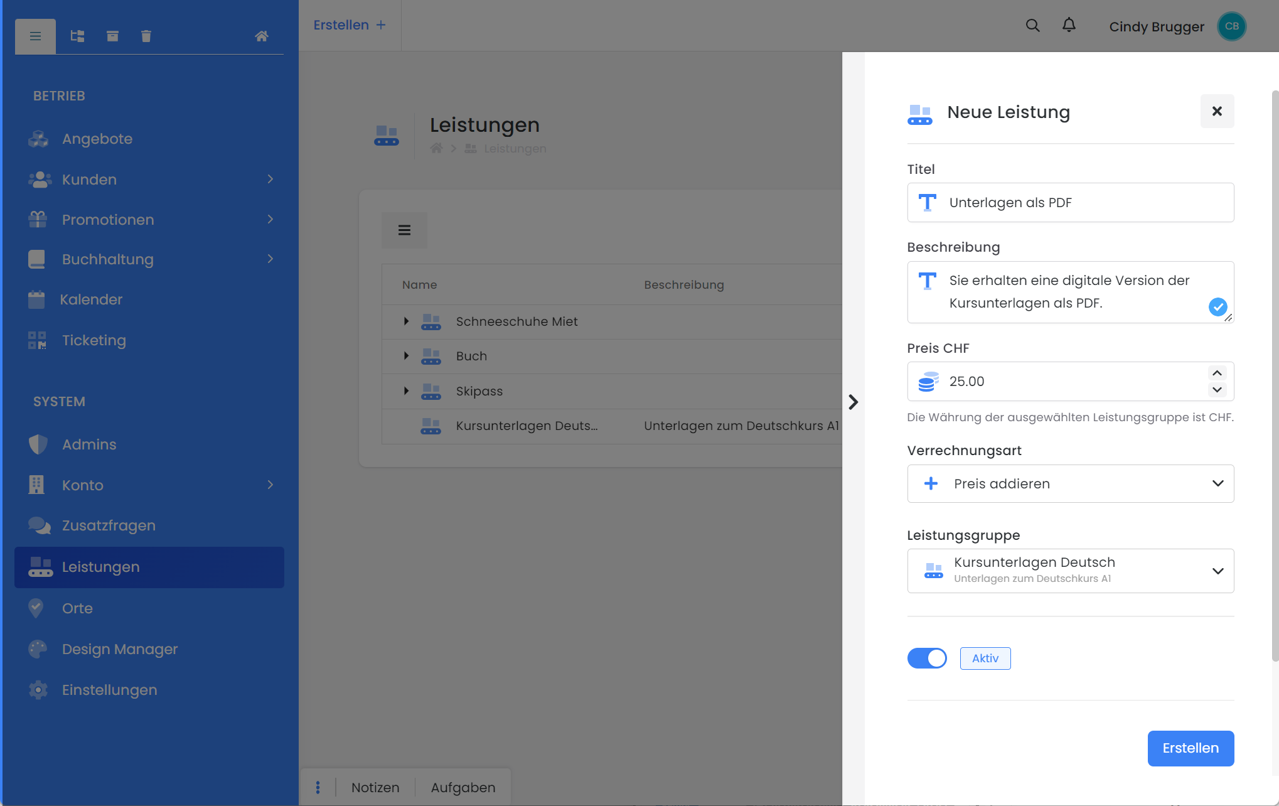
Task: Open the Leistungsgruppe dropdown
Action: coord(1070,571)
